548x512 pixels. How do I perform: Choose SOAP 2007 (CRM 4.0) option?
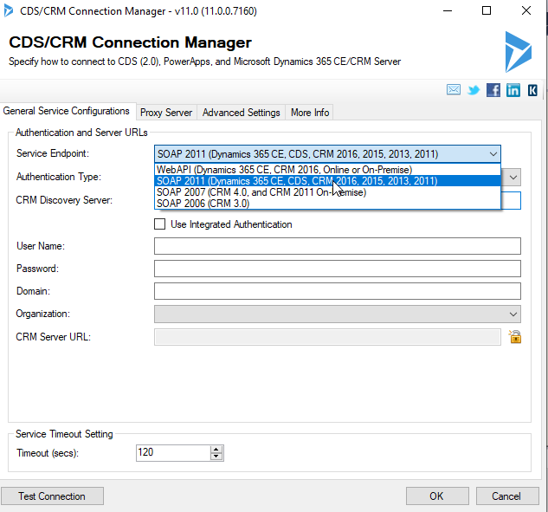point(327,192)
